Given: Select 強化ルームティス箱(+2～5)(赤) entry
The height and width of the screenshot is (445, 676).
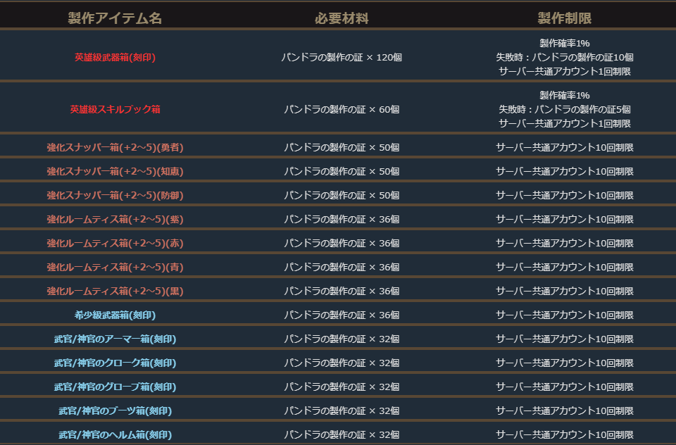Looking at the screenshot, I should tap(115, 243).
